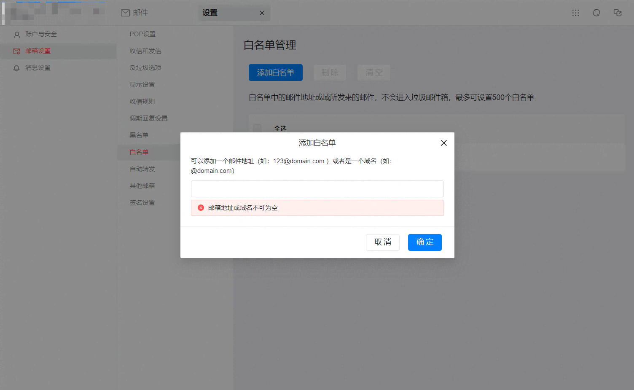Close the 设置 tab

pyautogui.click(x=262, y=13)
